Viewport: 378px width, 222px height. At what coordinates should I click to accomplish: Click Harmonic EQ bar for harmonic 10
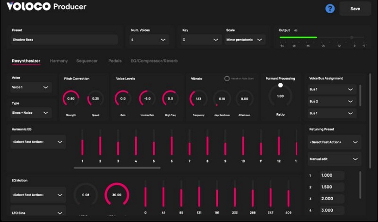coord(243,143)
